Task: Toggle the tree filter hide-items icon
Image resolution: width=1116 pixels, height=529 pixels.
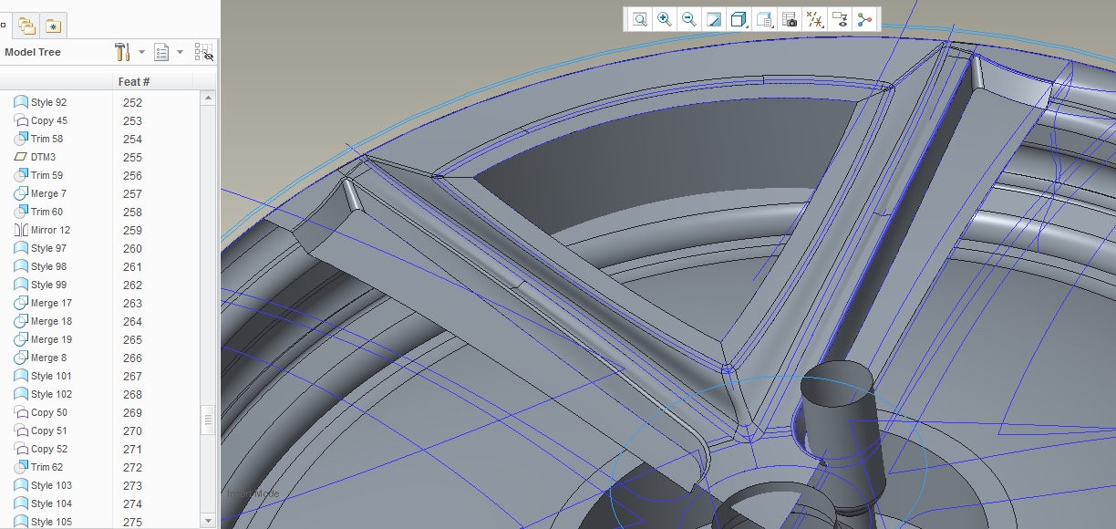Action: pyautogui.click(x=204, y=52)
